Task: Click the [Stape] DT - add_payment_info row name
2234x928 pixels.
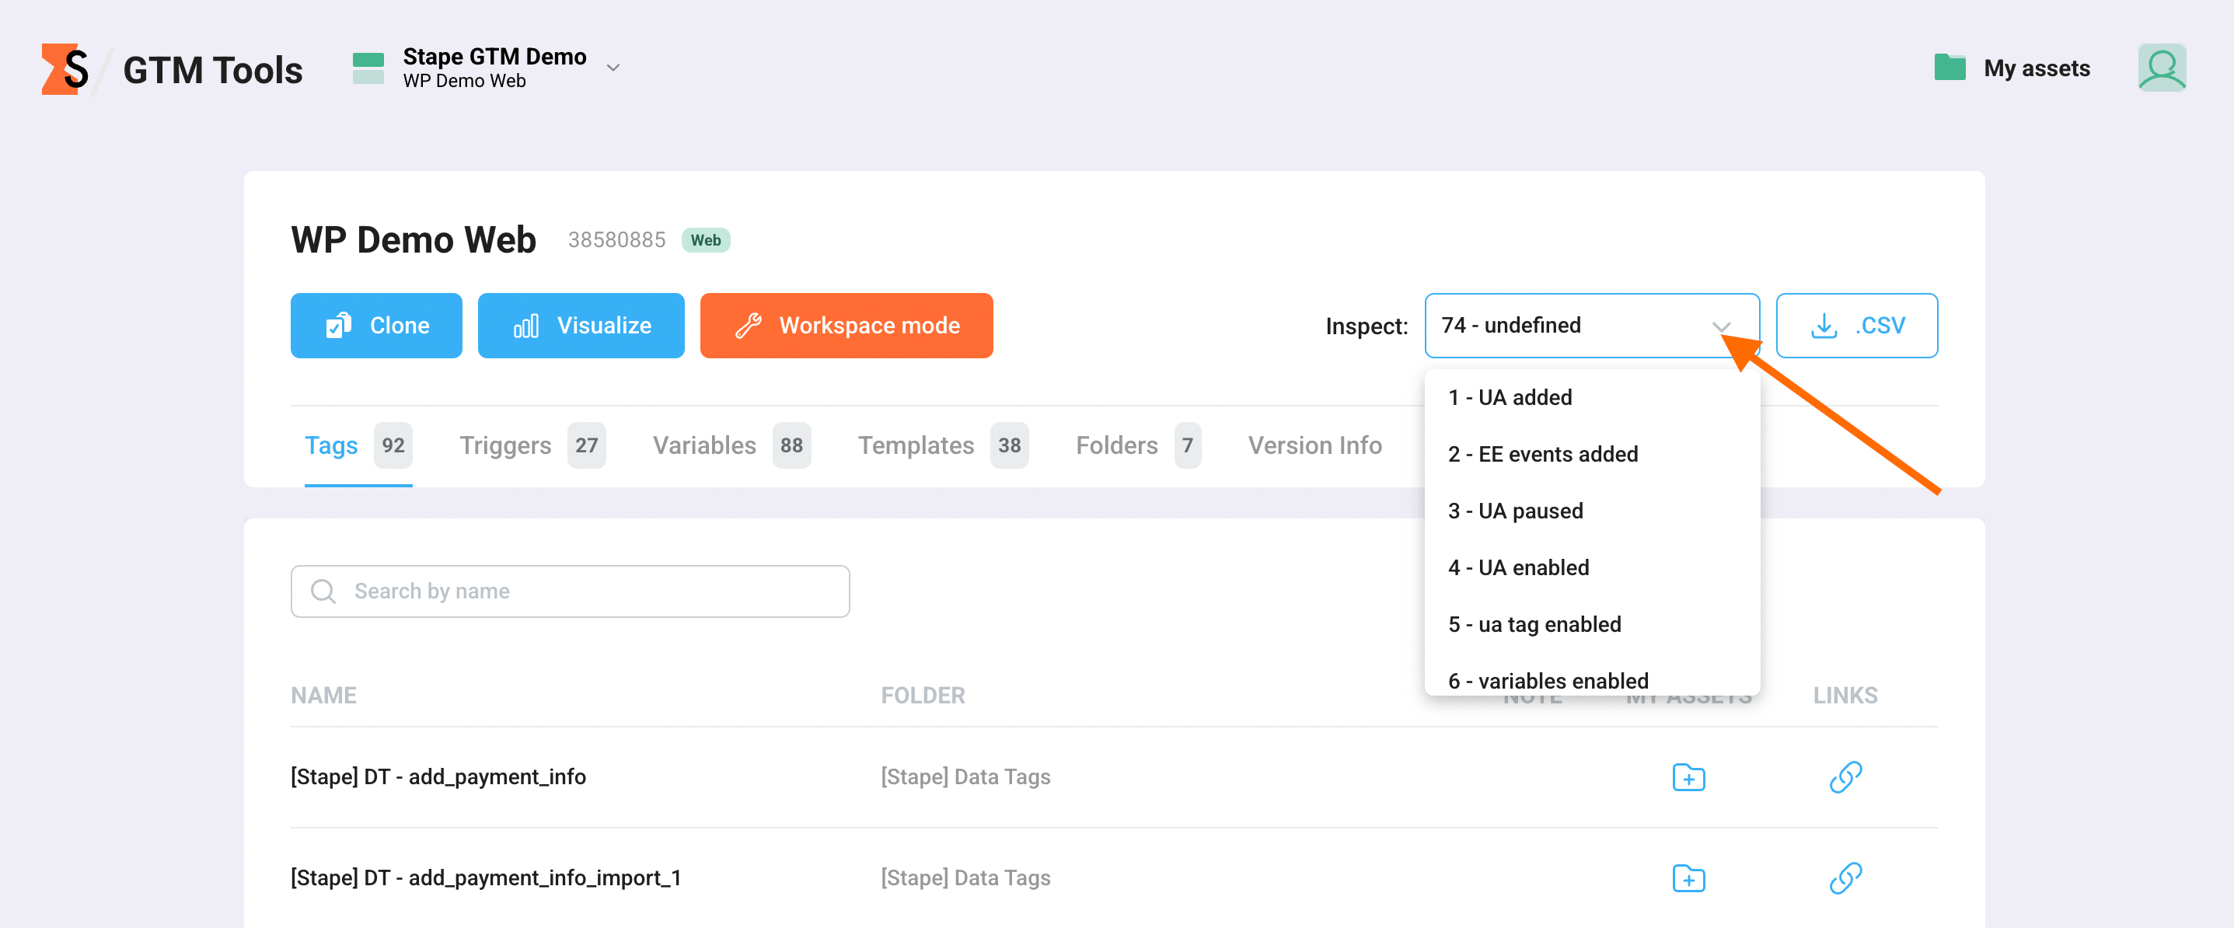Action: [x=438, y=777]
